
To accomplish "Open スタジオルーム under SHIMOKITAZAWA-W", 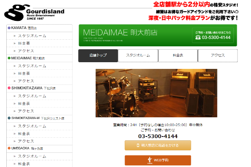I will (x=39, y=126).
